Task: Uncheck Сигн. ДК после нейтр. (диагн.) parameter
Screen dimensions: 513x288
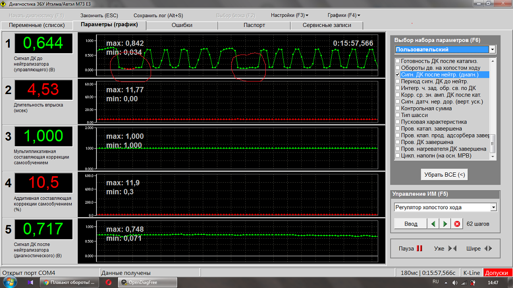Action: [x=397, y=75]
